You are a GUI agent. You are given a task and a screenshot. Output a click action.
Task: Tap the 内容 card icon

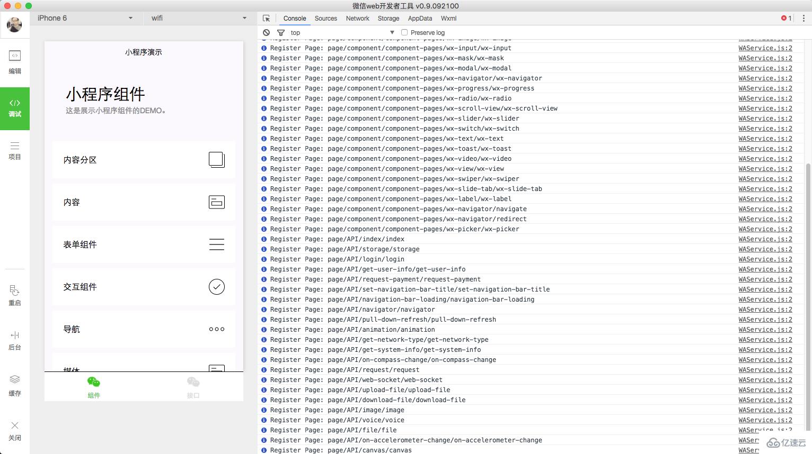[217, 202]
